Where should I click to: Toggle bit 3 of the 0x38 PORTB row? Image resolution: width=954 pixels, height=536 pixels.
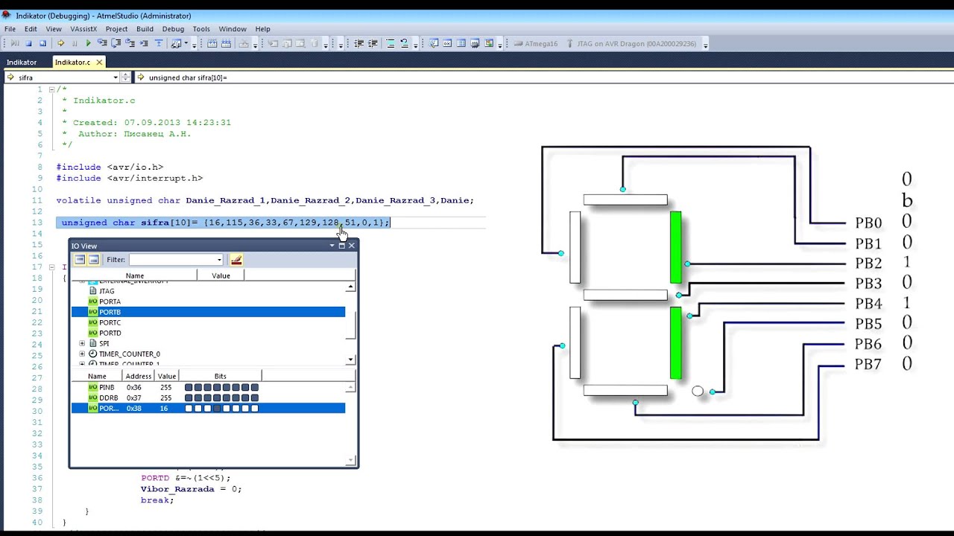click(227, 408)
